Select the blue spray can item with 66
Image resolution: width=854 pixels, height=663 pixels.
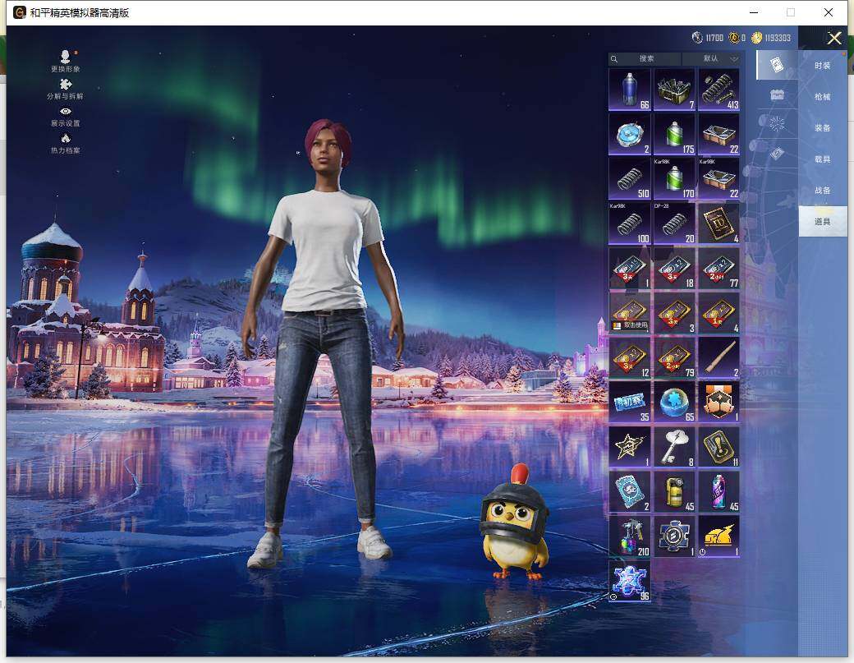pos(630,90)
